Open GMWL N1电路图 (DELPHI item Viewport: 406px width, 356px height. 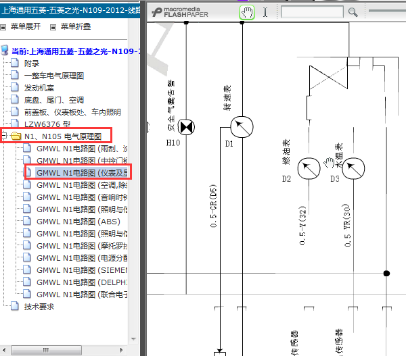[x=82, y=282]
